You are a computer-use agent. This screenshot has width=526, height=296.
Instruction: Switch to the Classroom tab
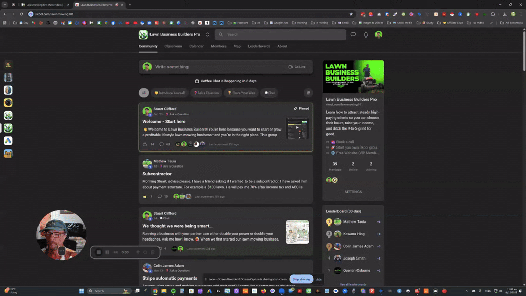[x=174, y=46]
